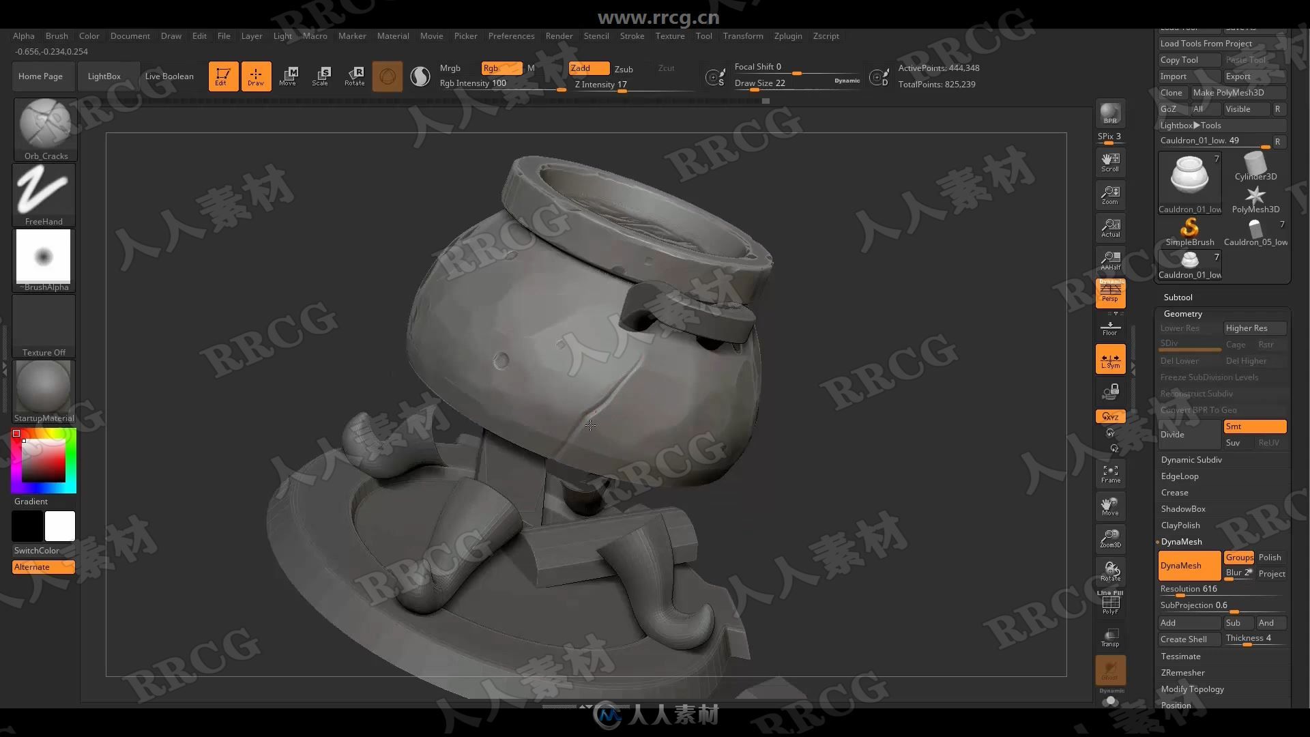Toggle Perspective (Persp) view
This screenshot has height=737, width=1310.
pyautogui.click(x=1110, y=293)
